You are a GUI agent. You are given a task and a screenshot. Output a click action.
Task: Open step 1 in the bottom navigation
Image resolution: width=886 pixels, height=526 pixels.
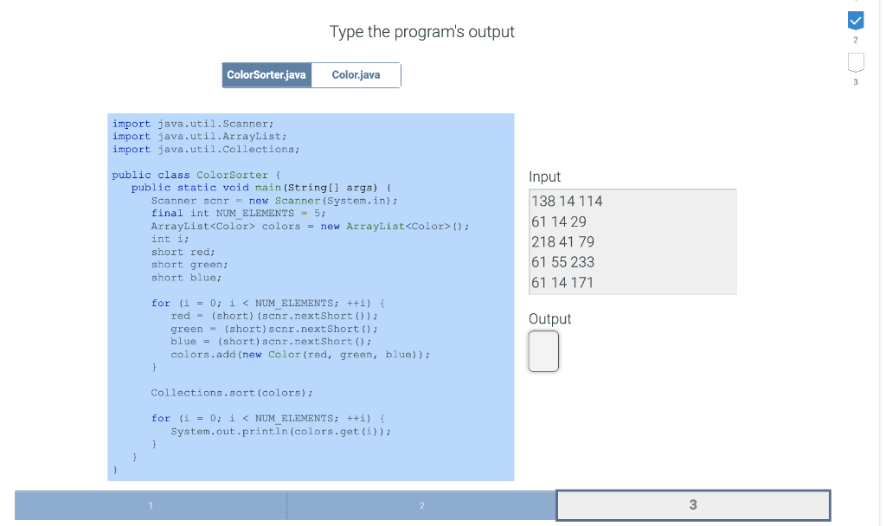click(x=151, y=505)
